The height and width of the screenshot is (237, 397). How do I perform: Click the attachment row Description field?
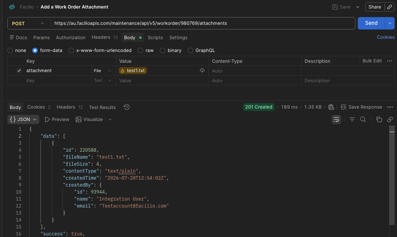click(x=348, y=71)
